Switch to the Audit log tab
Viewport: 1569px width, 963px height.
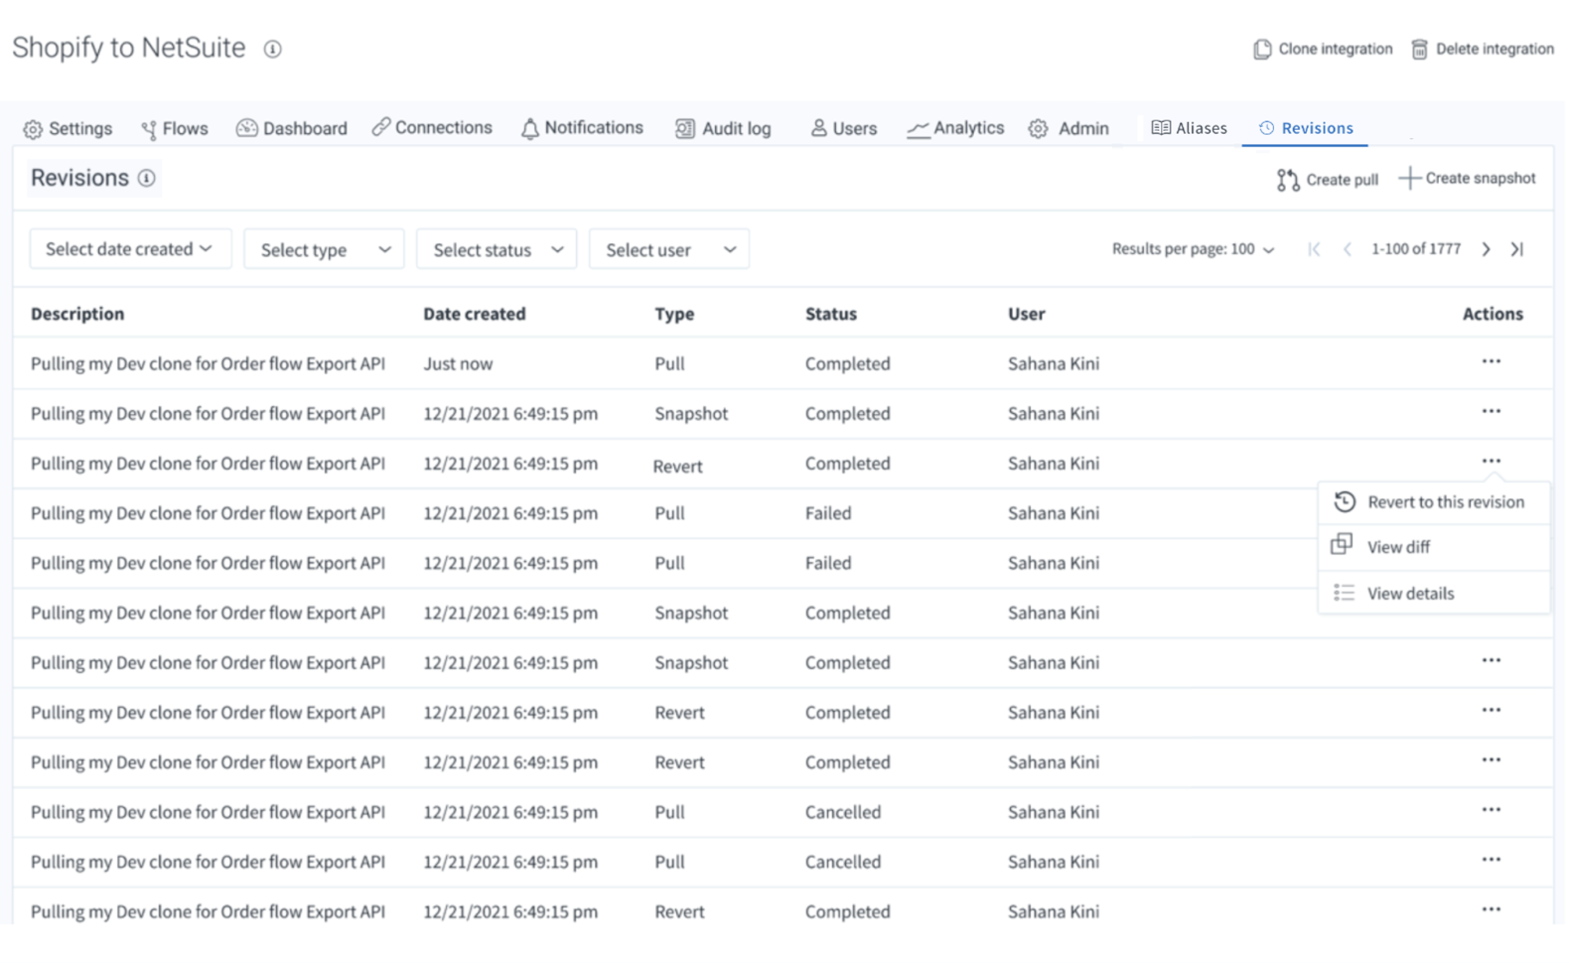coord(723,128)
